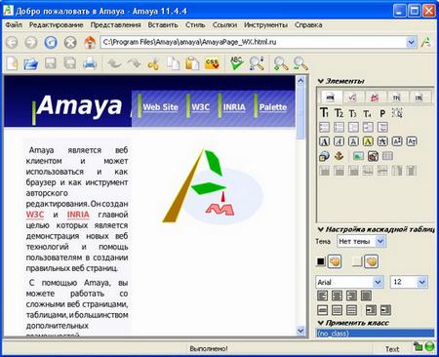Image resolution: width=439 pixels, height=357 pixels.
Task: Click the reload page icon
Action: click(51, 42)
